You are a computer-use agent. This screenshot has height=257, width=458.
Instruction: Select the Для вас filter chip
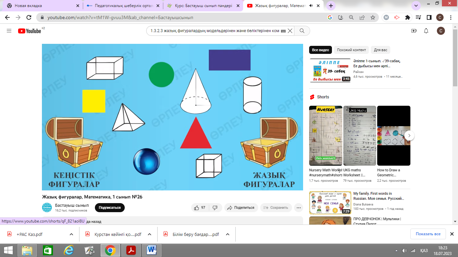click(x=381, y=50)
